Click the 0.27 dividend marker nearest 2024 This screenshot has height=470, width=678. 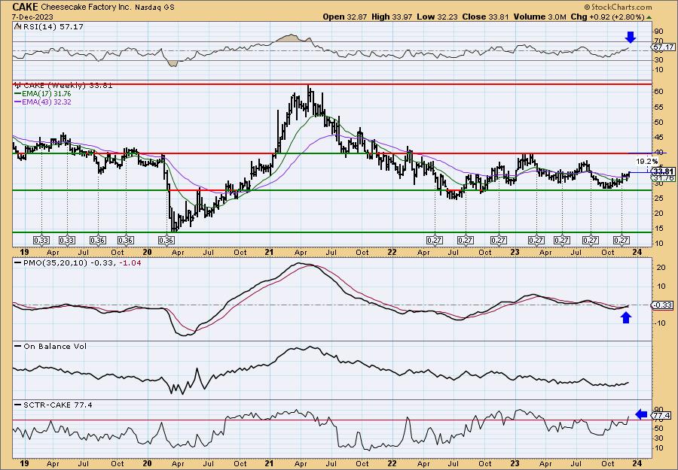coord(621,240)
